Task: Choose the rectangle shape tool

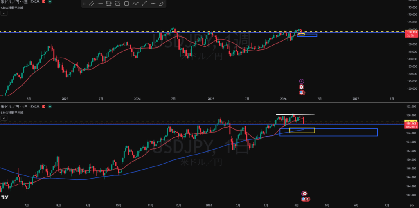Action: 126,4
